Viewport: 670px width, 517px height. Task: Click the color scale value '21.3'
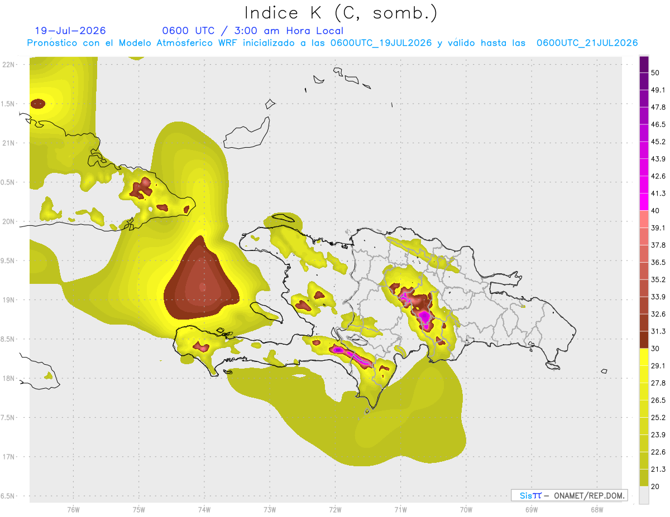click(658, 470)
